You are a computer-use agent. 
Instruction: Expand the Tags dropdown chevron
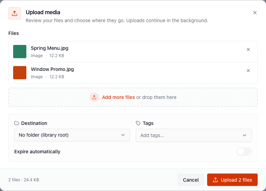coord(245,135)
